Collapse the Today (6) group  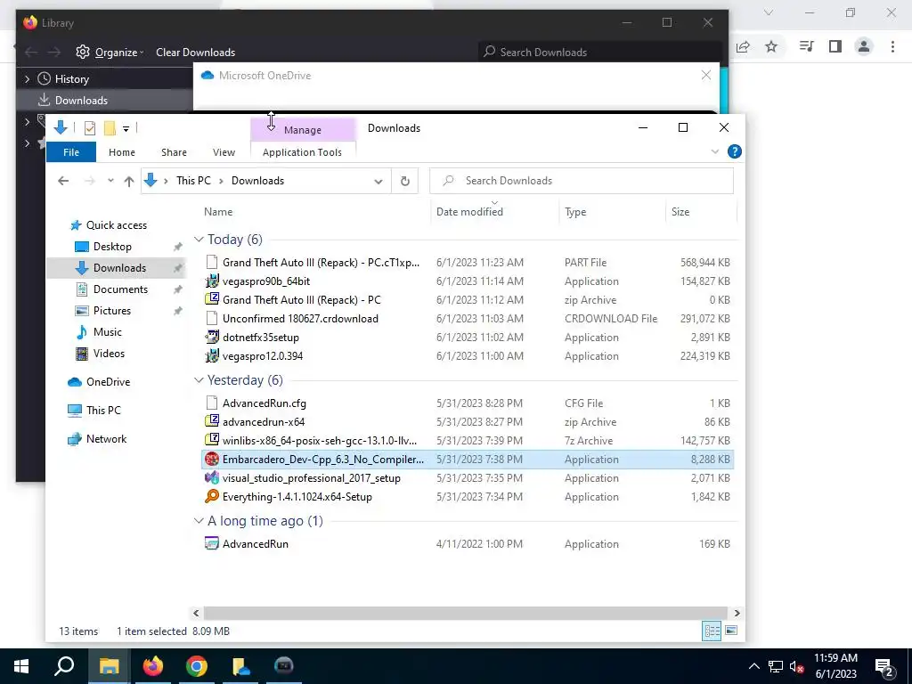199,240
